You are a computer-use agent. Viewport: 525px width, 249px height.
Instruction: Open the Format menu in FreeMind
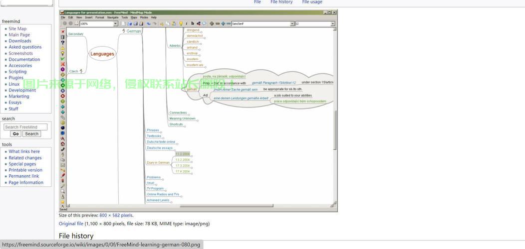100,17
